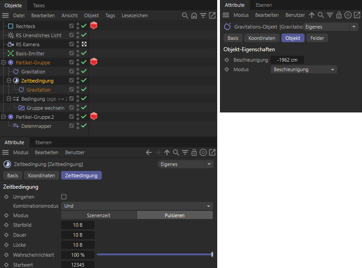Image resolution: width=362 pixels, height=268 pixels.
Task: Open Basis tab of Gravitations-Objekt
Action: 233,38
